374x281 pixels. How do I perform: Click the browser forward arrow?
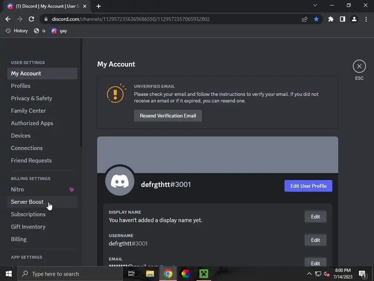20,19
